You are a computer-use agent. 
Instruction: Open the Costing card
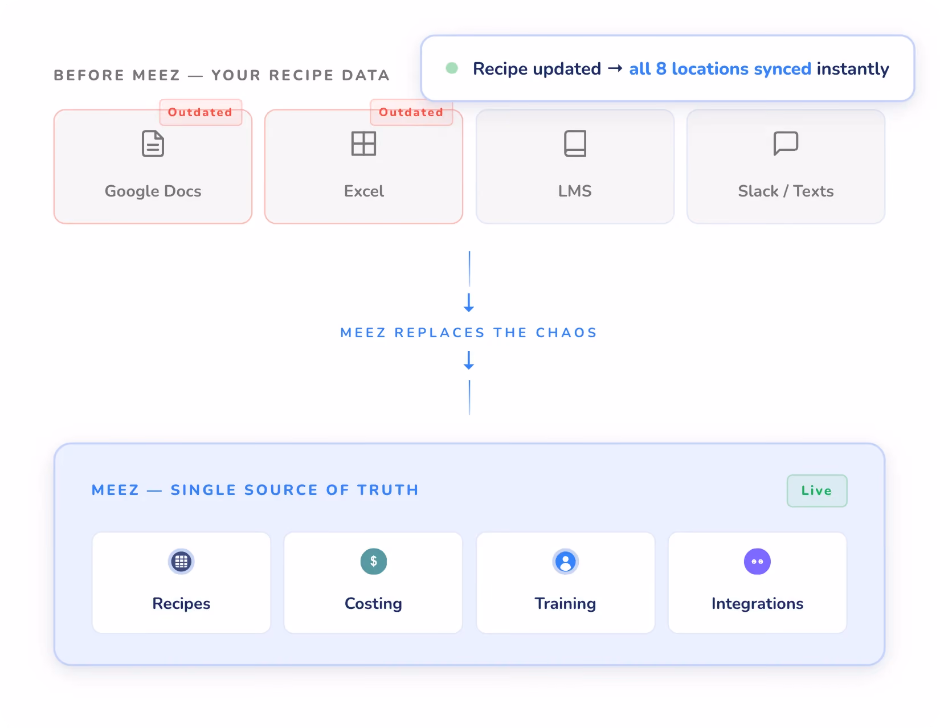(373, 582)
